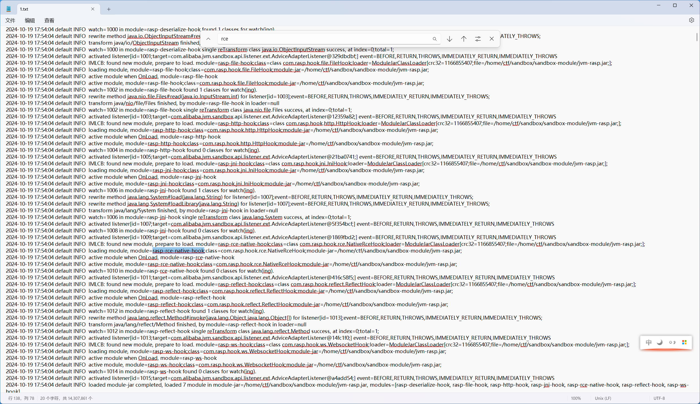The height and width of the screenshot is (404, 700).
Task: Find previous match with up arrow
Action: [464, 39]
